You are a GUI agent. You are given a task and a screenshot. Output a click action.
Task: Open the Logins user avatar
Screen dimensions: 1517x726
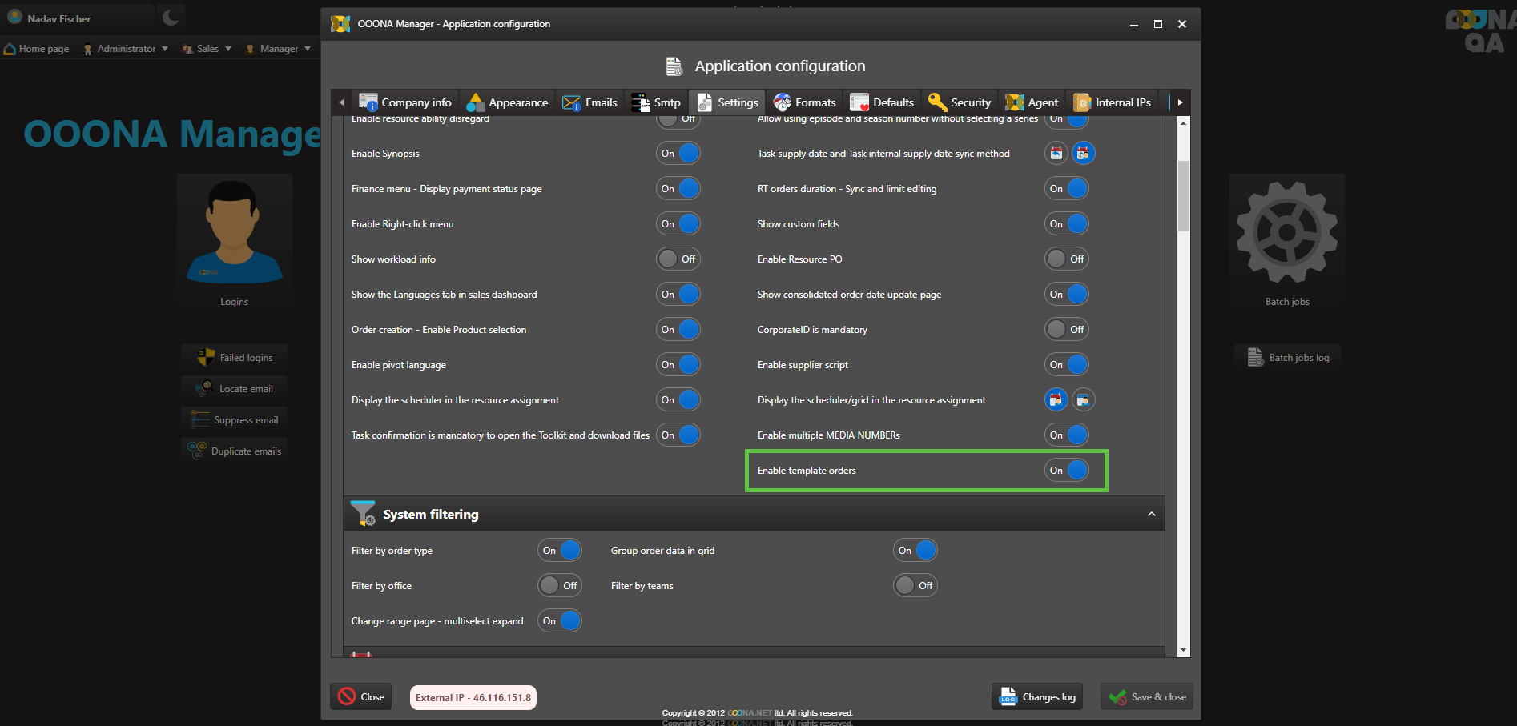234,233
